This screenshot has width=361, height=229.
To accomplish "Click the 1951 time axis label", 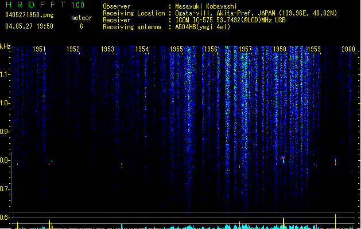I will [39, 49].
